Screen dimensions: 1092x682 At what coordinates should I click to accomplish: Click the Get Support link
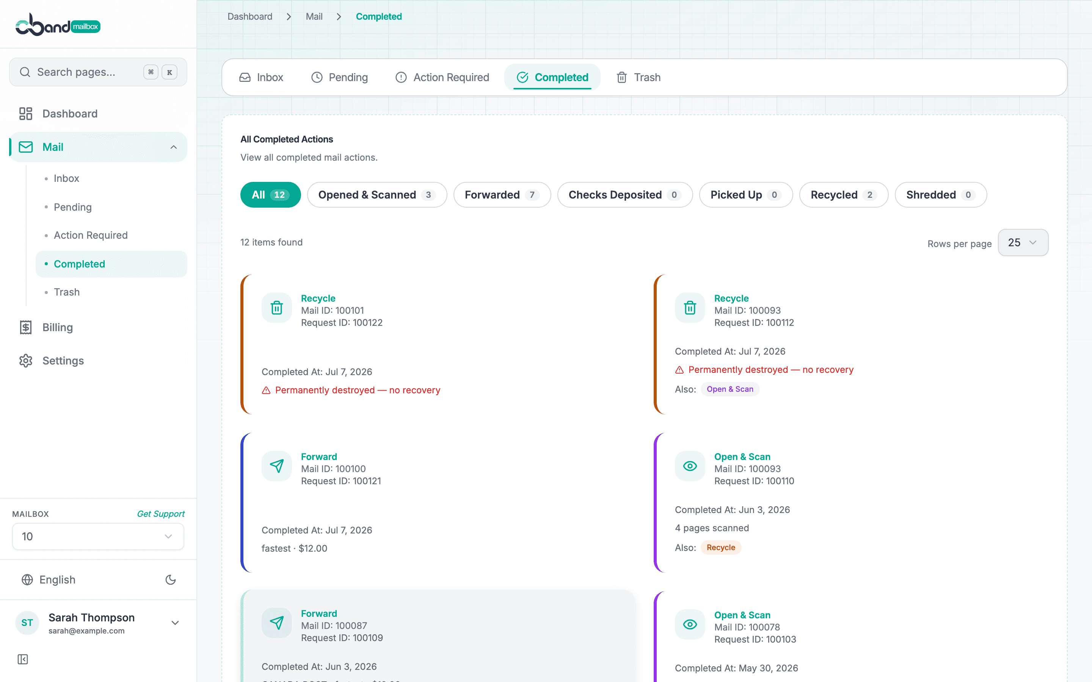pos(161,514)
